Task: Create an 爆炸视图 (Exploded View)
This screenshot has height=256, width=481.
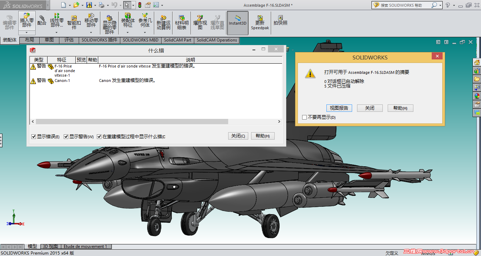Action: [x=200, y=23]
